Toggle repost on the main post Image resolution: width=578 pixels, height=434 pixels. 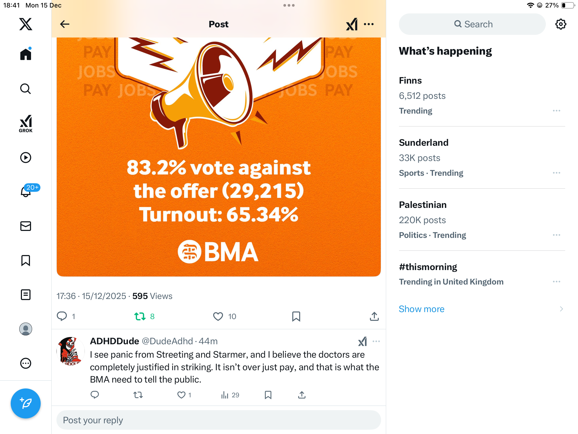(140, 316)
